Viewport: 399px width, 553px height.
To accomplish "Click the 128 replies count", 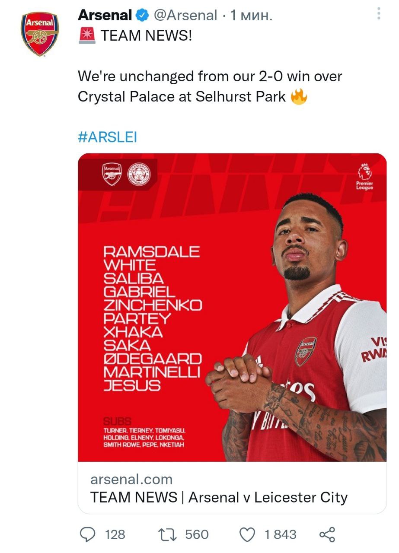I will coord(115,534).
